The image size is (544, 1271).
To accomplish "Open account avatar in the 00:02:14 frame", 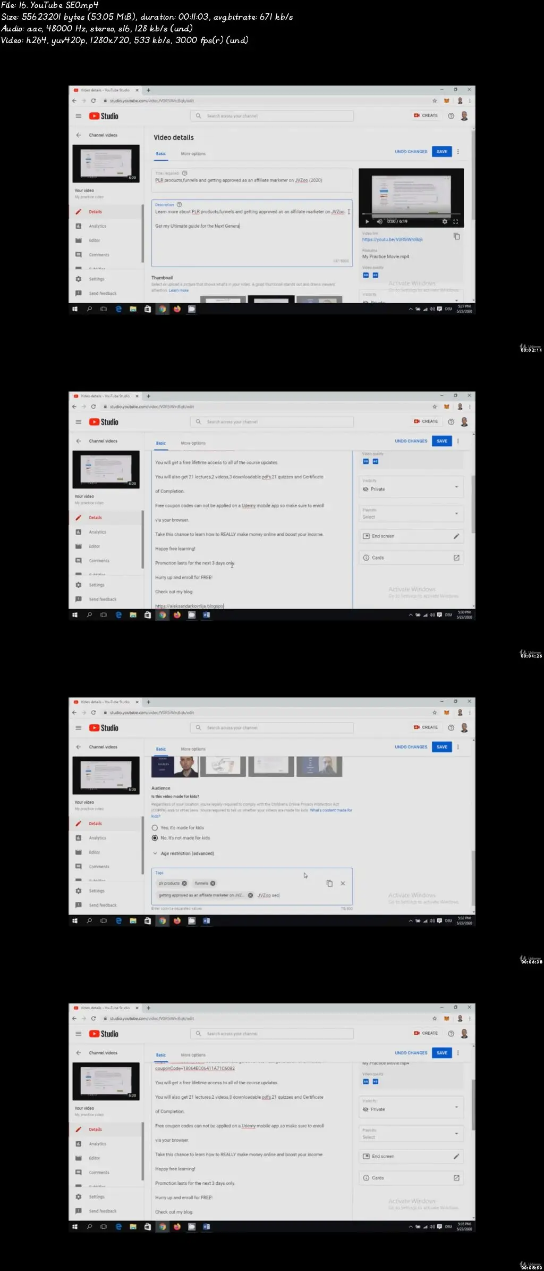I will (x=464, y=116).
